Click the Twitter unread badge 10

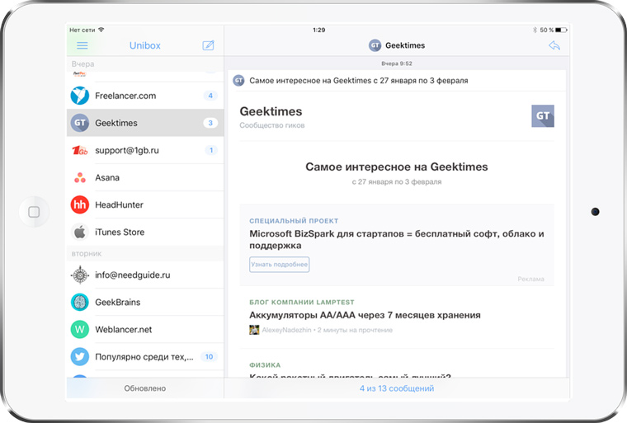(x=209, y=357)
